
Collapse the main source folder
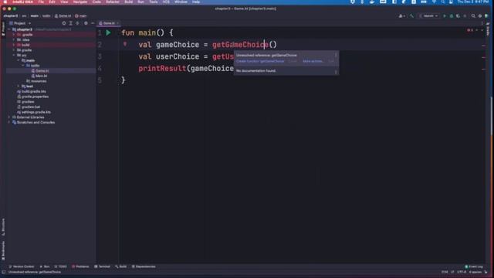tap(19, 60)
